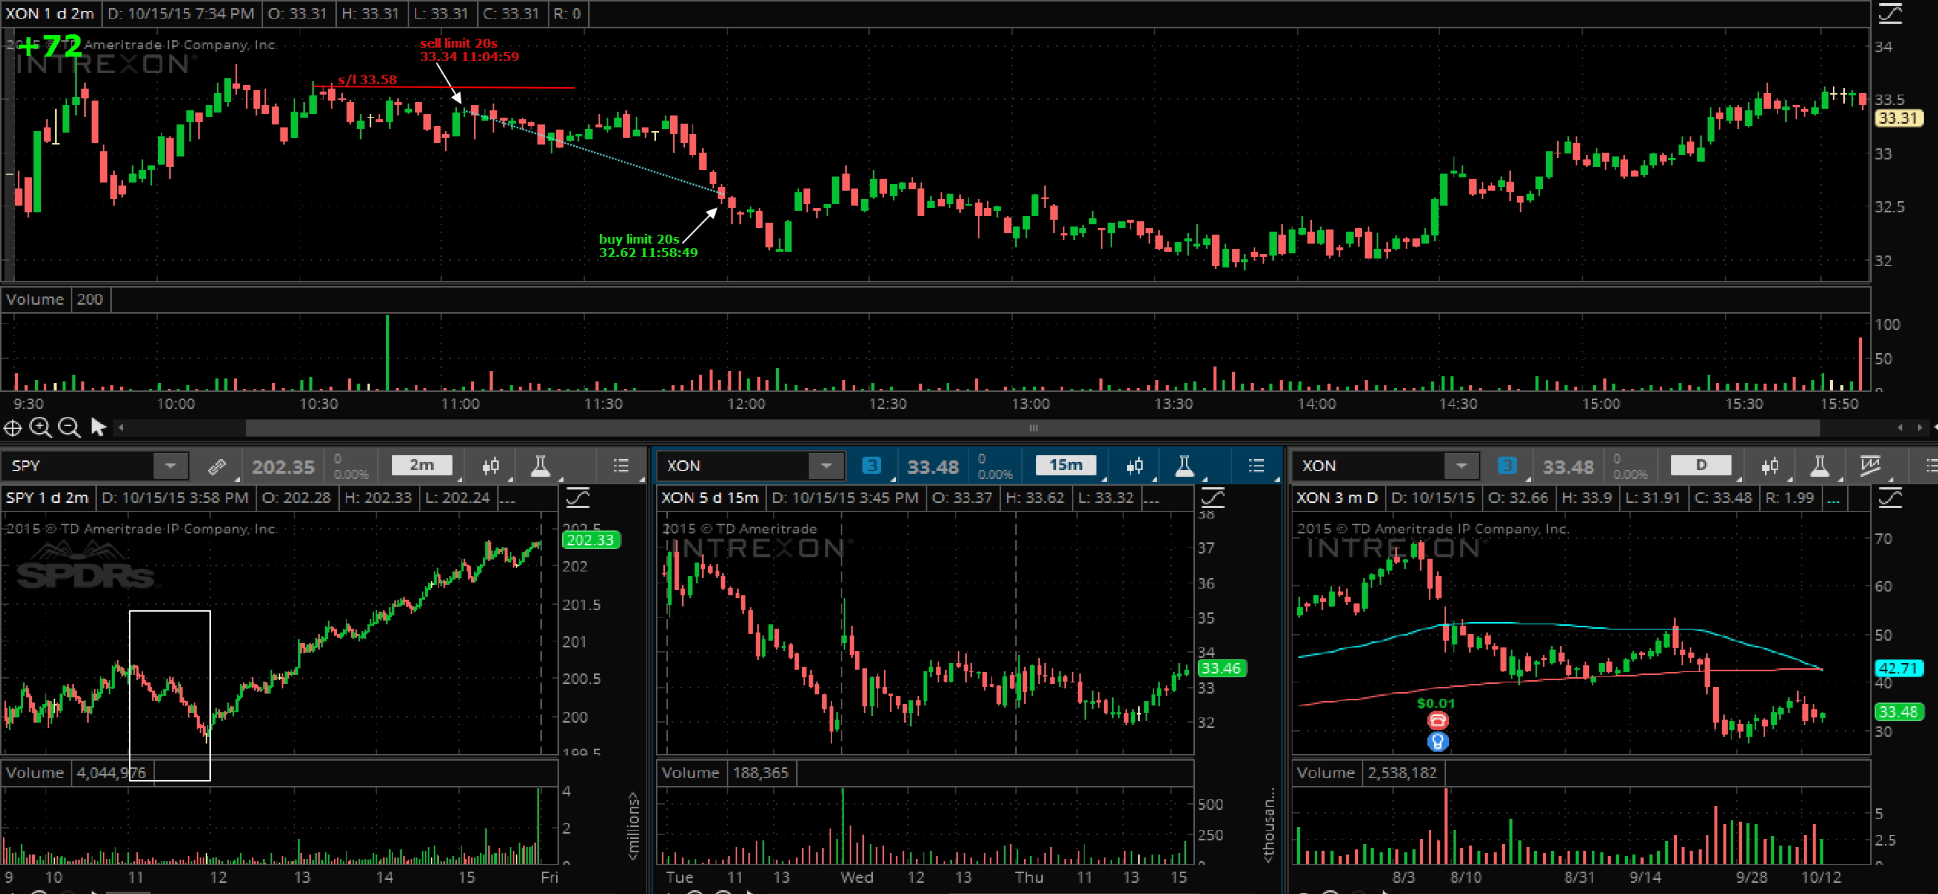Click the 'XON 1 d 2m' chart header label

pyautogui.click(x=50, y=13)
